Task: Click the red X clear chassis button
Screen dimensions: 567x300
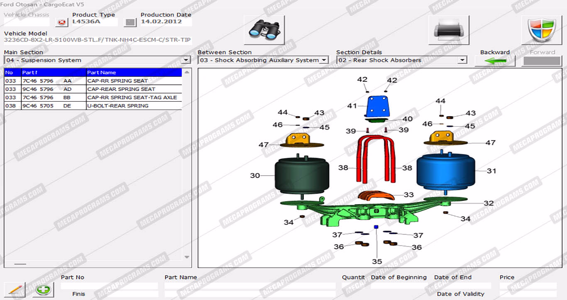Action: pos(62,22)
